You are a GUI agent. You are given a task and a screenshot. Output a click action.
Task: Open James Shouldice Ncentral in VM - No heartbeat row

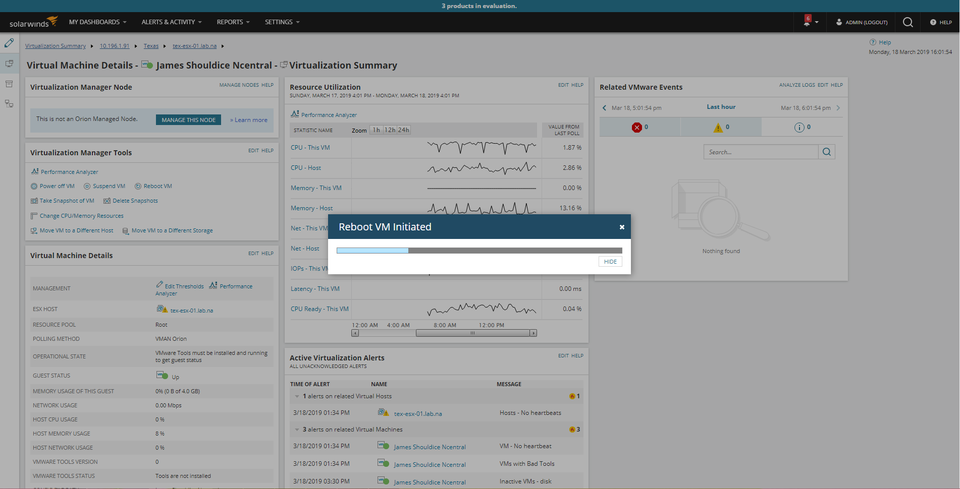click(x=430, y=447)
